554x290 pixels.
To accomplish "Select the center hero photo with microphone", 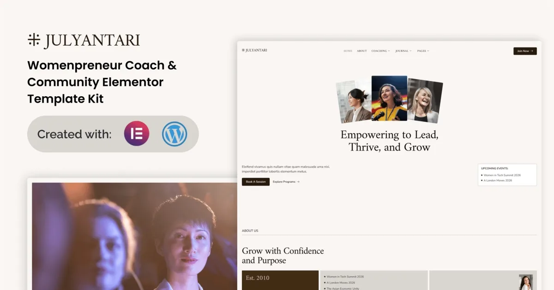I will point(389,98).
